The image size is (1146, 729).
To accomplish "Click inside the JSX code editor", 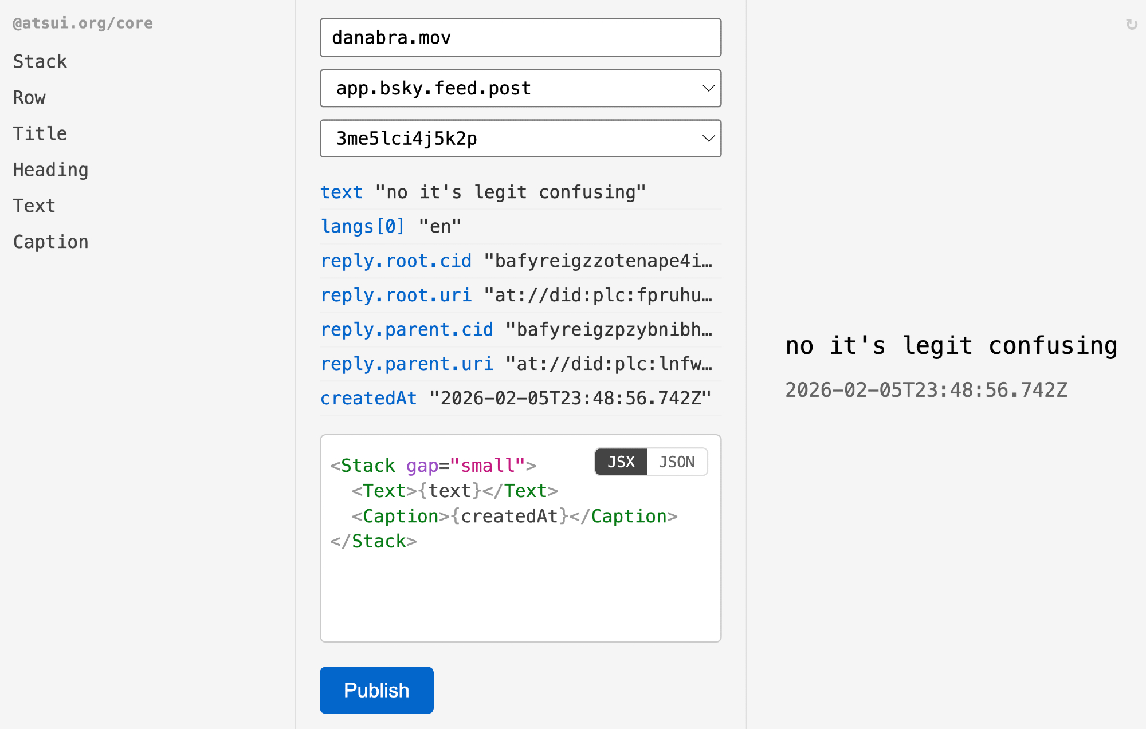I will tap(520, 590).
